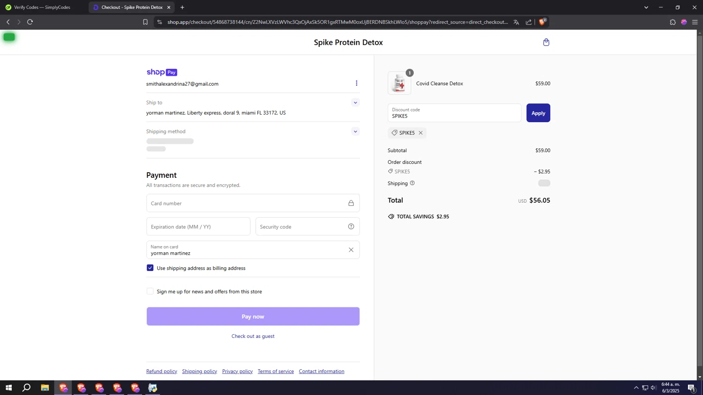Open Brave main hamburger menu
This screenshot has width=703, height=395.
pyautogui.click(x=695, y=22)
